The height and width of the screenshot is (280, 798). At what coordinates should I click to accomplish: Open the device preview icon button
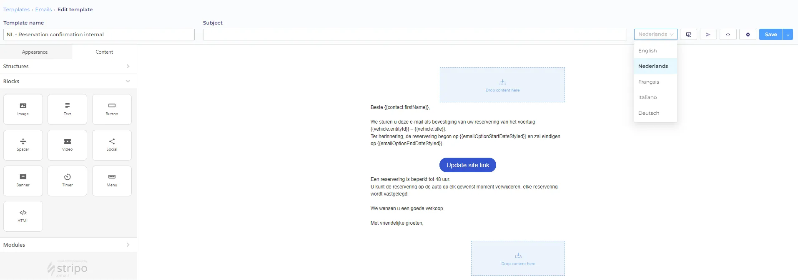click(x=688, y=35)
